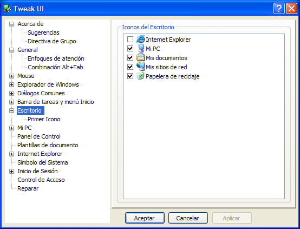This screenshot has width=300, height=229.
Task: Open Símbolo del Sistema tree item
Action: [x=42, y=162]
